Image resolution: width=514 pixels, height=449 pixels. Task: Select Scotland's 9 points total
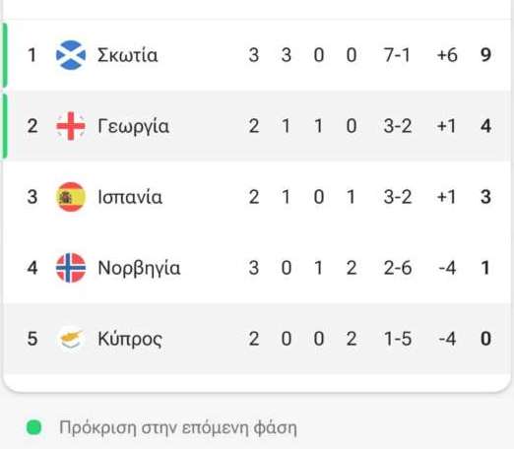click(485, 55)
